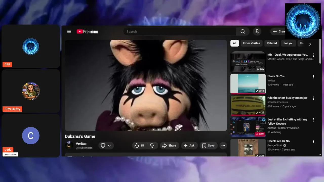
Task: Open options for ride the short bus video
Action: pyautogui.click(x=313, y=98)
